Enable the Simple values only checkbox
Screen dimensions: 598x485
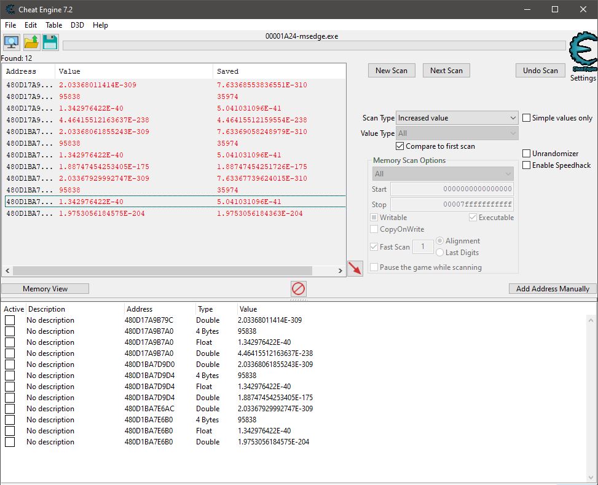527,118
